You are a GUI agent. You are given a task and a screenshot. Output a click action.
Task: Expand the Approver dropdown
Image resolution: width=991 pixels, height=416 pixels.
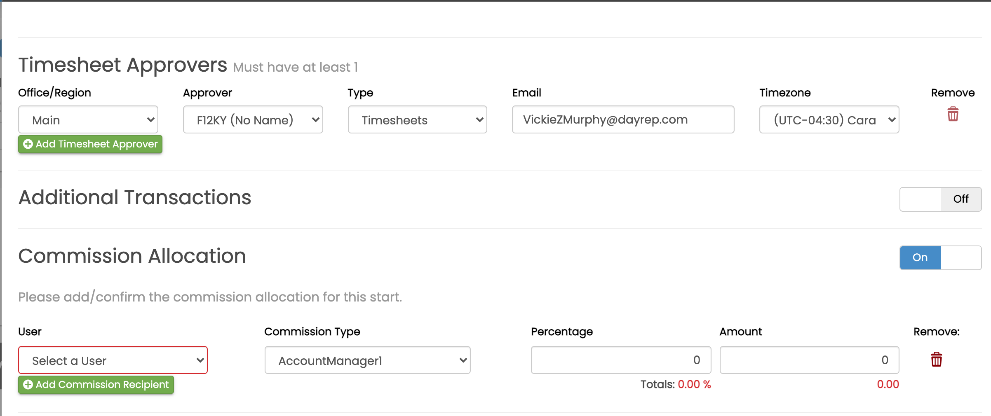coord(253,120)
